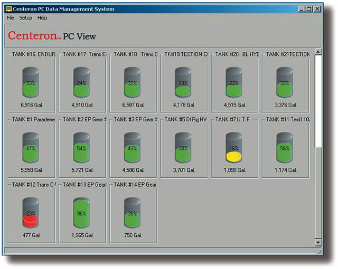Click the TANK #20 BL HYD label
The height and width of the screenshot is (269, 338).
(237, 54)
